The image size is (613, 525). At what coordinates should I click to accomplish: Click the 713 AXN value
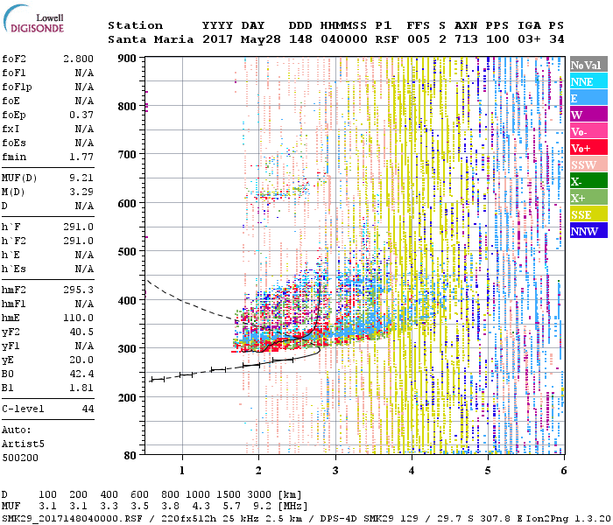(x=466, y=39)
